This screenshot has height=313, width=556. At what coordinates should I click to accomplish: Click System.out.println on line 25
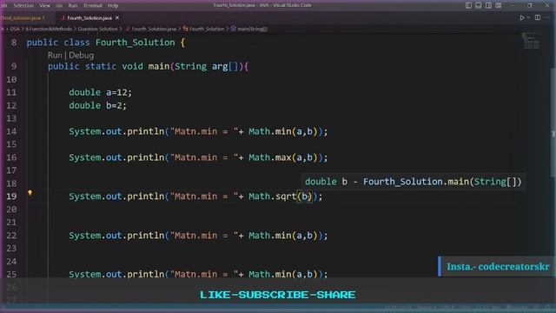click(116, 275)
